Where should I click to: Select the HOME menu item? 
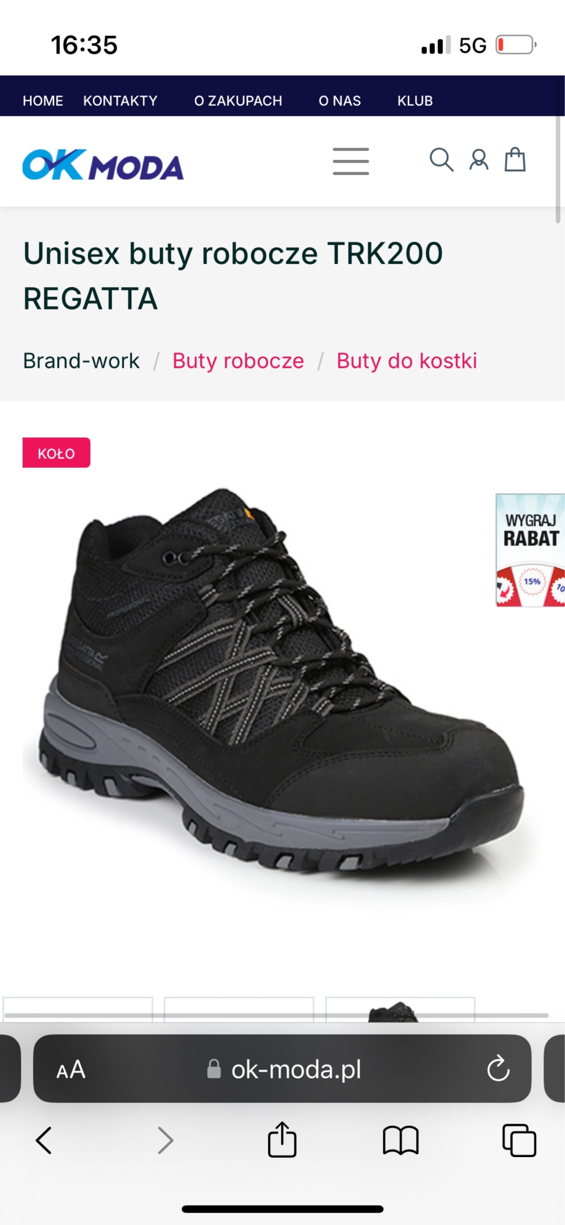coord(43,101)
